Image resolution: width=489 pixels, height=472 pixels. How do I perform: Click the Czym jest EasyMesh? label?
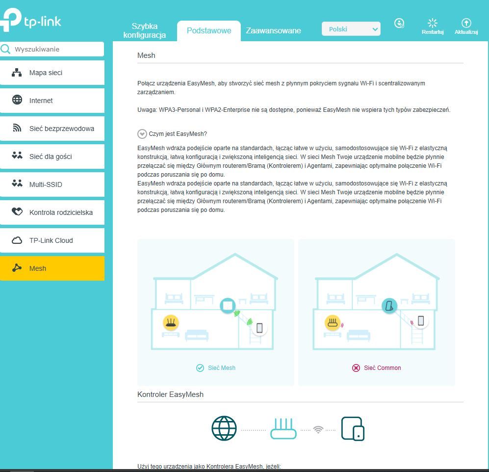point(178,134)
